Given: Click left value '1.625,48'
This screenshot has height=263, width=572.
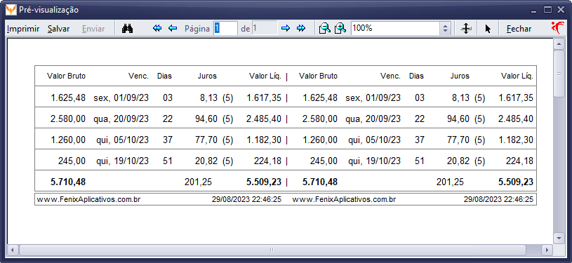Looking at the screenshot, I should coord(68,97).
